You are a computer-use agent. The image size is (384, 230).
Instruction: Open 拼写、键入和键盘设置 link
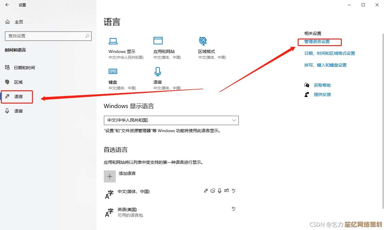tap(325, 65)
